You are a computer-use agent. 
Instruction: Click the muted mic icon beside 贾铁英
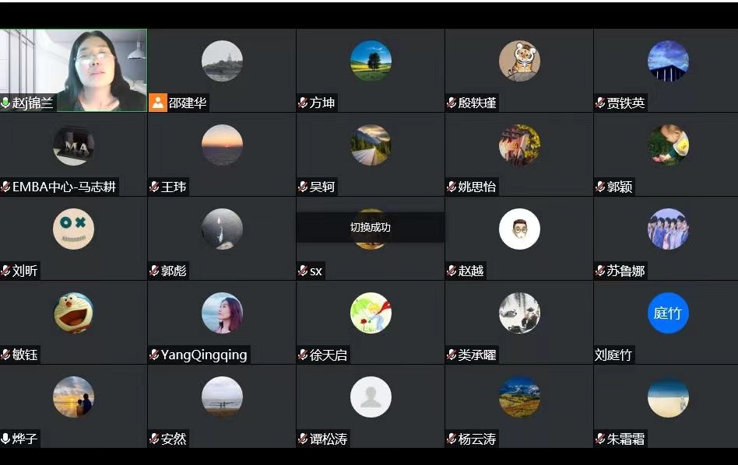coord(600,103)
